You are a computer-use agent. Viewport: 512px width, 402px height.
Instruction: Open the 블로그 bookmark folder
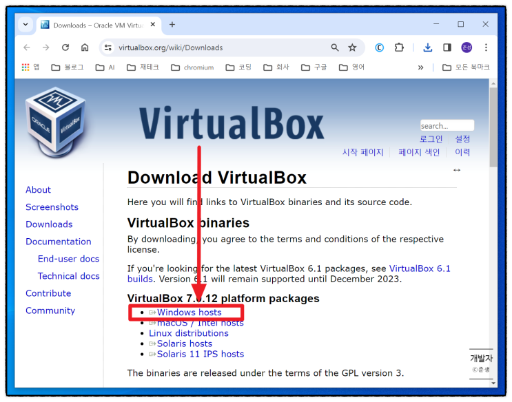pos(68,67)
